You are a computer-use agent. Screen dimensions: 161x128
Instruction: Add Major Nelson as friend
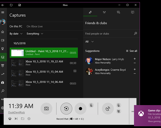pos(135,59)
